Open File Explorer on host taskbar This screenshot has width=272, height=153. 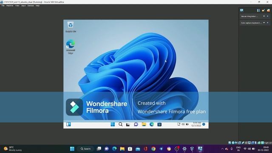pos(122,149)
